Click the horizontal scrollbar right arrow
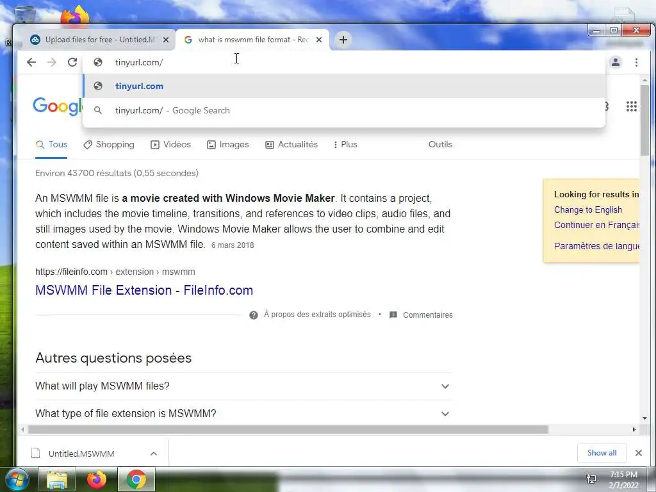The width and height of the screenshot is (656, 492). pyautogui.click(x=634, y=430)
